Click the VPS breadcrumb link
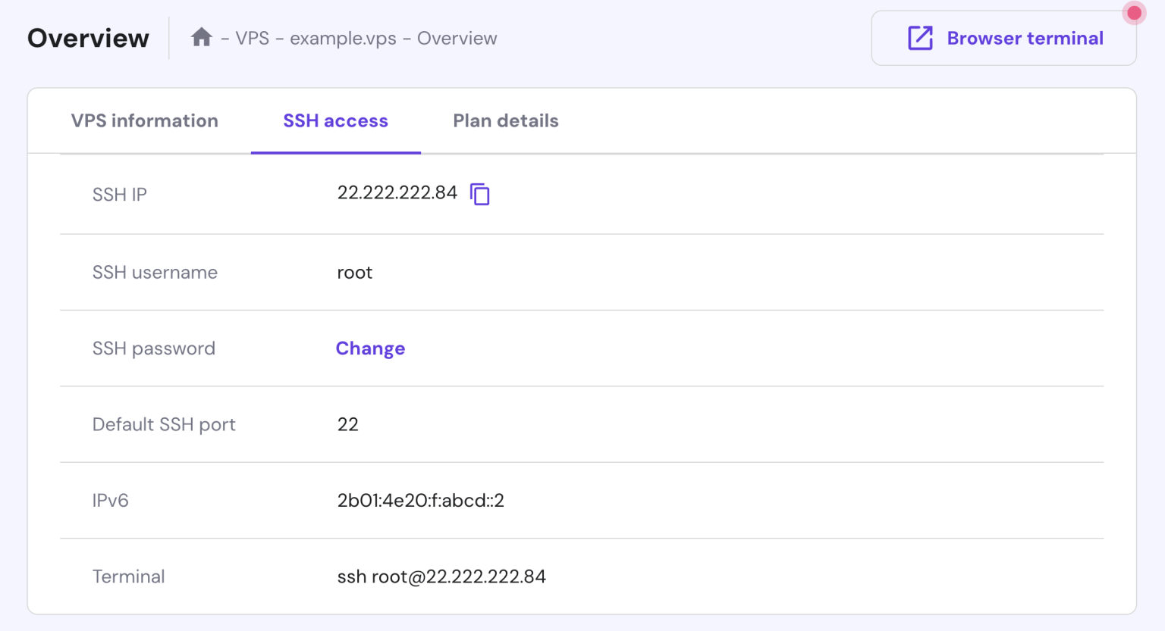 click(x=252, y=38)
